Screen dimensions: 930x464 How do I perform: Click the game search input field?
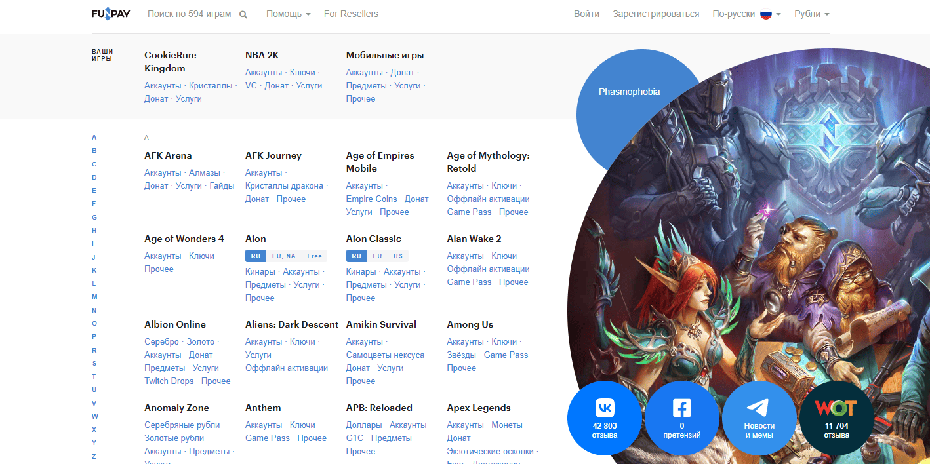(190, 14)
